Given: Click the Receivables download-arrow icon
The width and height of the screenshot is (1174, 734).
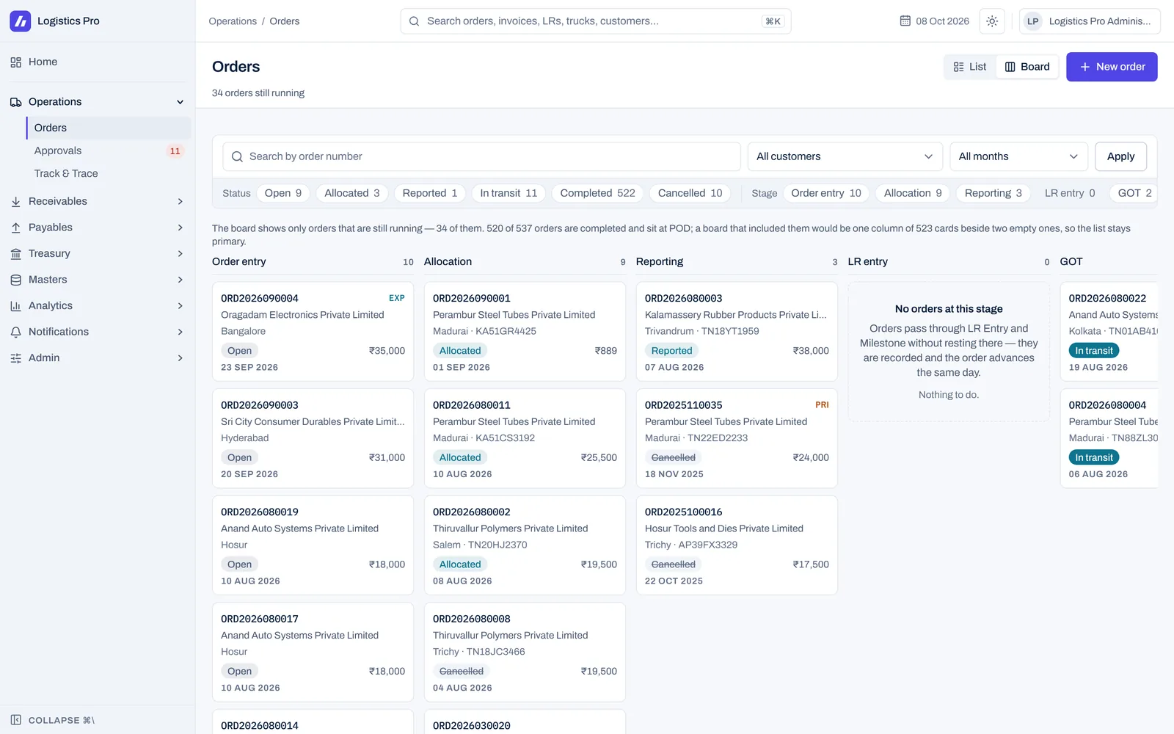Looking at the screenshot, I should [15, 201].
